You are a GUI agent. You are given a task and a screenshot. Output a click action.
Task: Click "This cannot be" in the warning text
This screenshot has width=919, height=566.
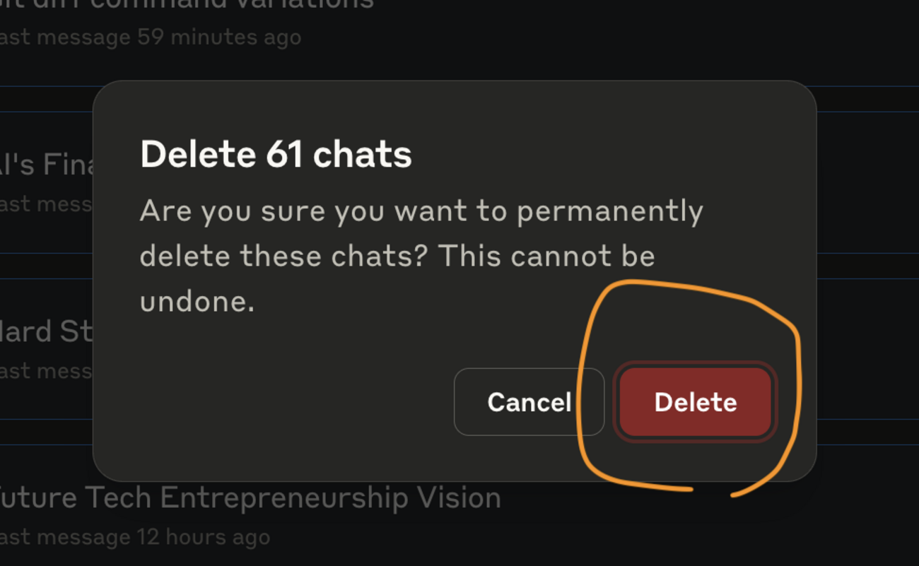[x=547, y=257]
